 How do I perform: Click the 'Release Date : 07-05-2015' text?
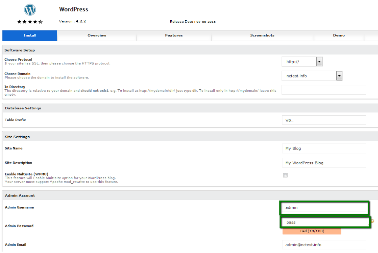(193, 21)
